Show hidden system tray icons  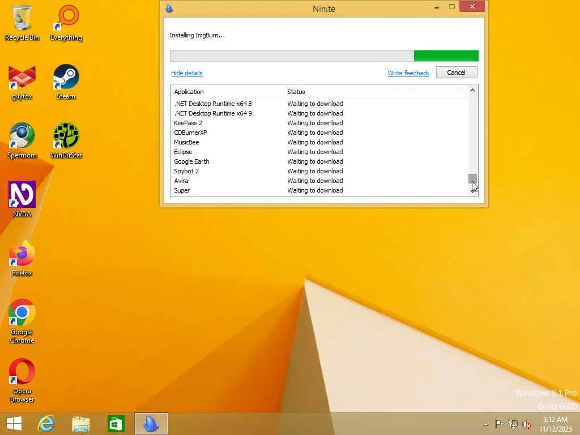(485, 424)
